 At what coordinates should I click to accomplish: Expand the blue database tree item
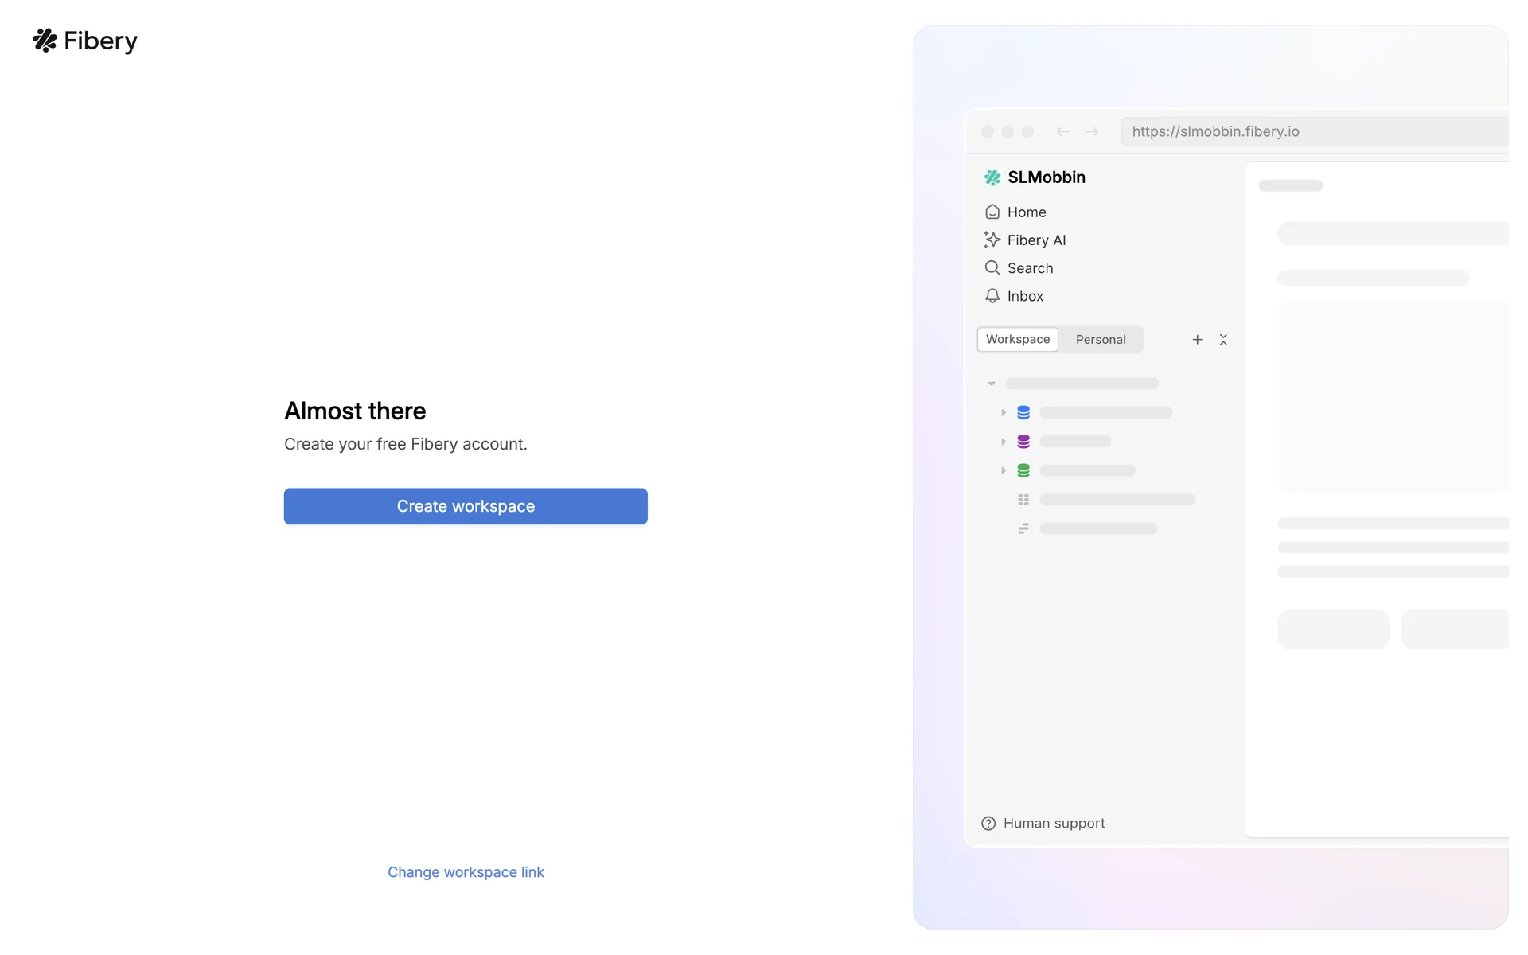(1004, 412)
